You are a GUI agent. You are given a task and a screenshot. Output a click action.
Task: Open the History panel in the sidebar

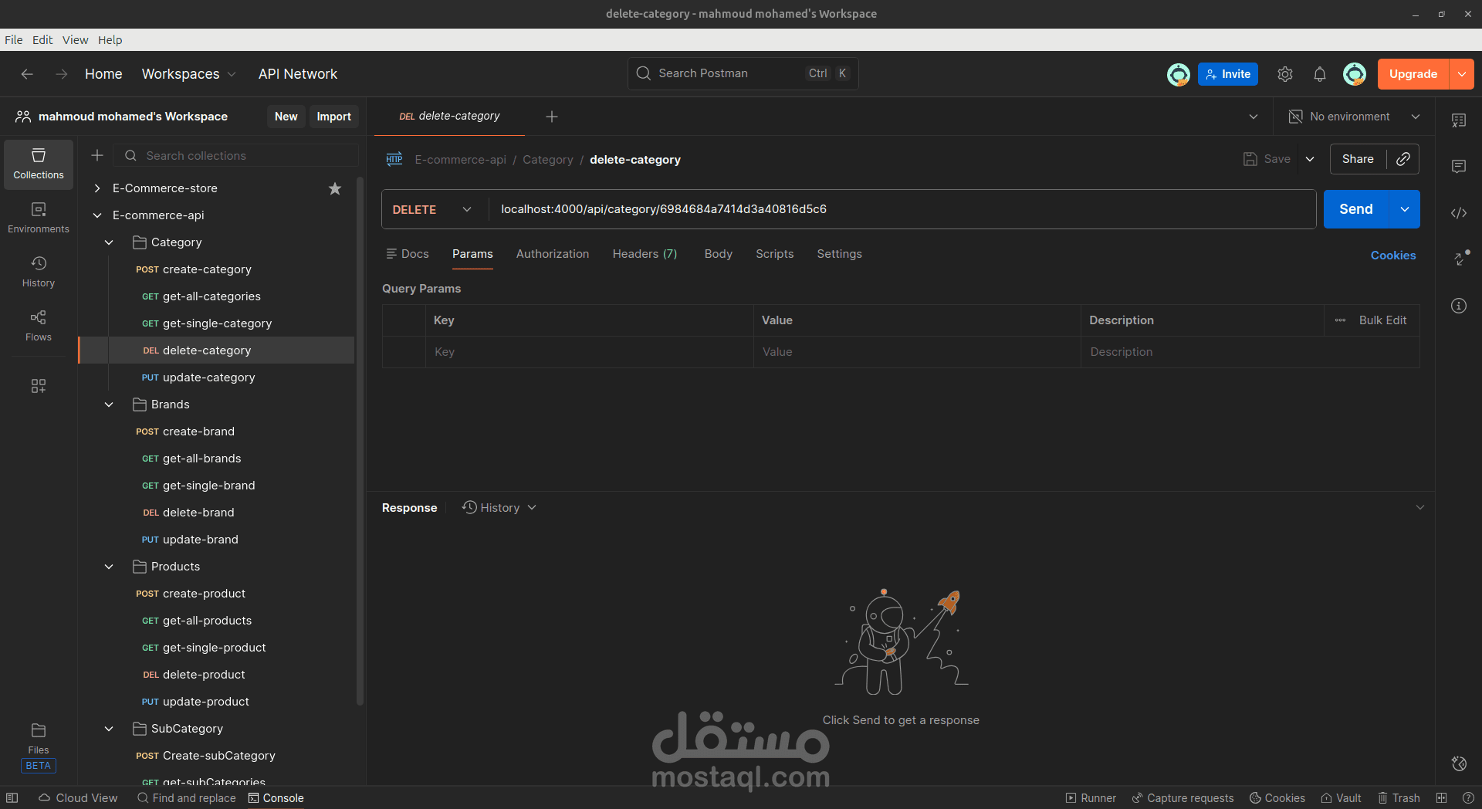tap(38, 272)
